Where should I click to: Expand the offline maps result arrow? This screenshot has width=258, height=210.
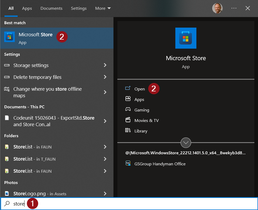(105, 92)
